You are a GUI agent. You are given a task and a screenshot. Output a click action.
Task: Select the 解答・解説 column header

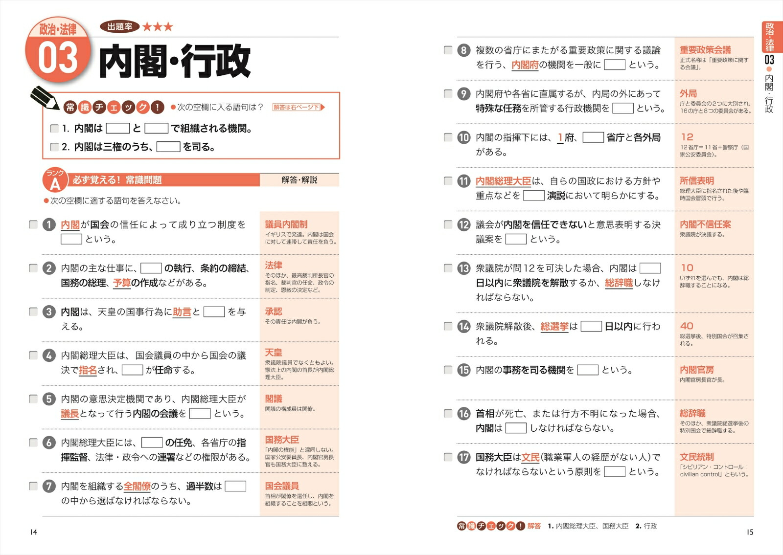[x=299, y=180]
